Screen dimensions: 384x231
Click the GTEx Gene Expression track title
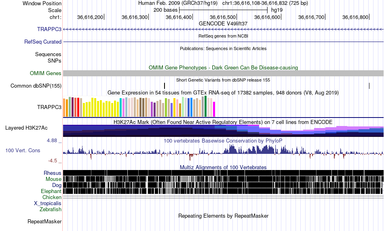click(x=223, y=93)
